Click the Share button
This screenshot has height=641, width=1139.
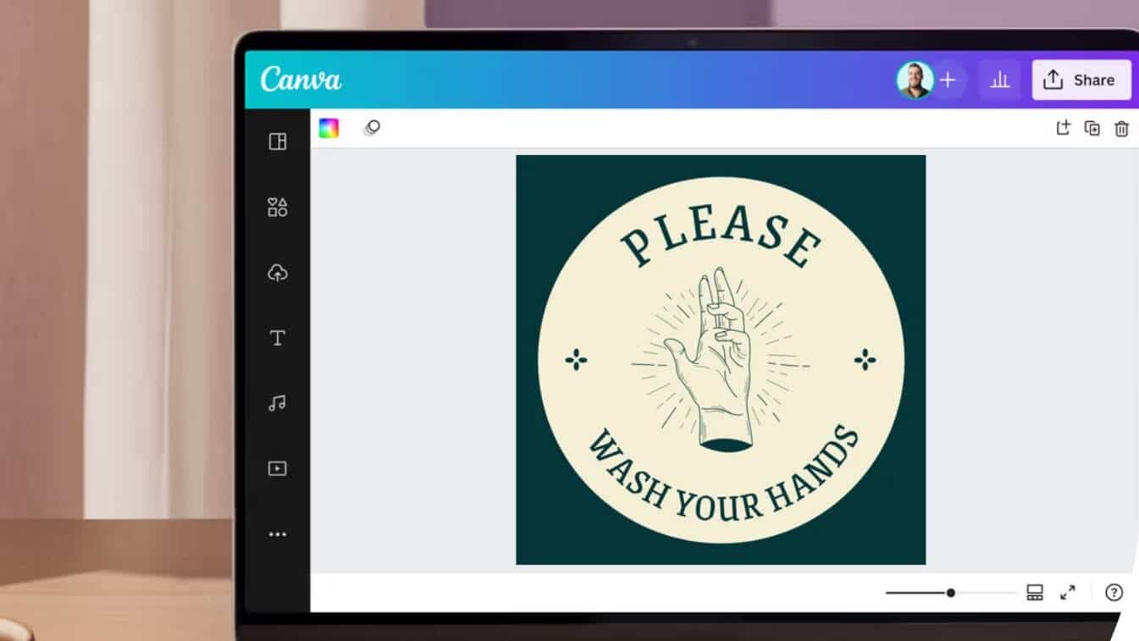coord(1081,80)
